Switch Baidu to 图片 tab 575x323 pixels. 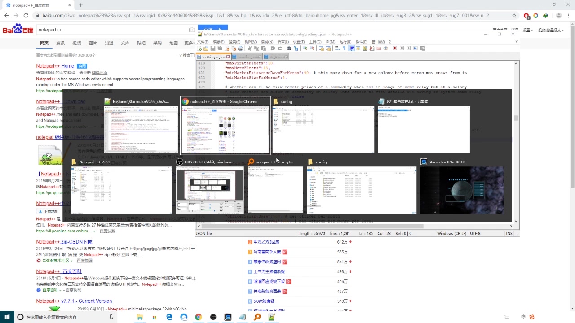(x=93, y=43)
